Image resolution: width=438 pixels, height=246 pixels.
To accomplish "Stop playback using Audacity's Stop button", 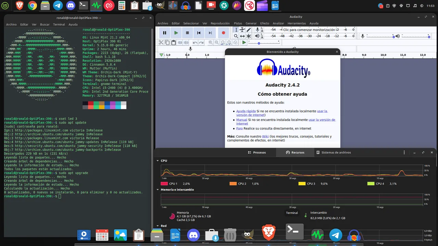I will click(x=188, y=33).
